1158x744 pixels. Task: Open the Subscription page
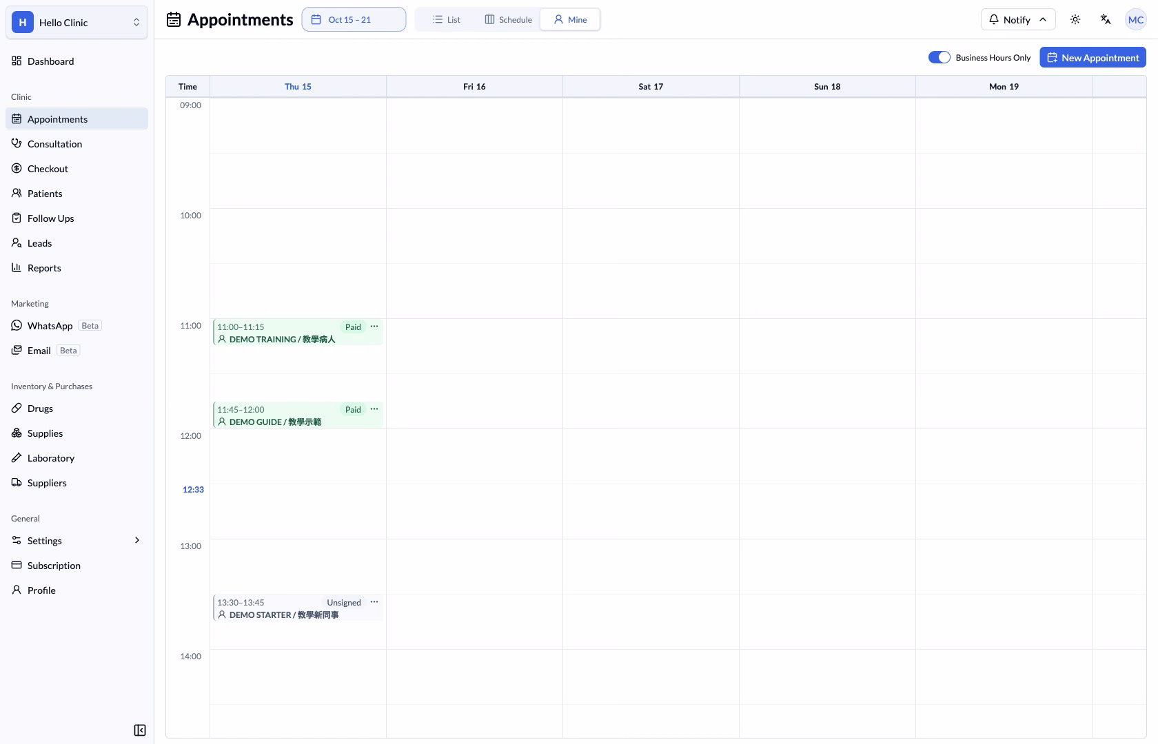[x=77, y=566]
